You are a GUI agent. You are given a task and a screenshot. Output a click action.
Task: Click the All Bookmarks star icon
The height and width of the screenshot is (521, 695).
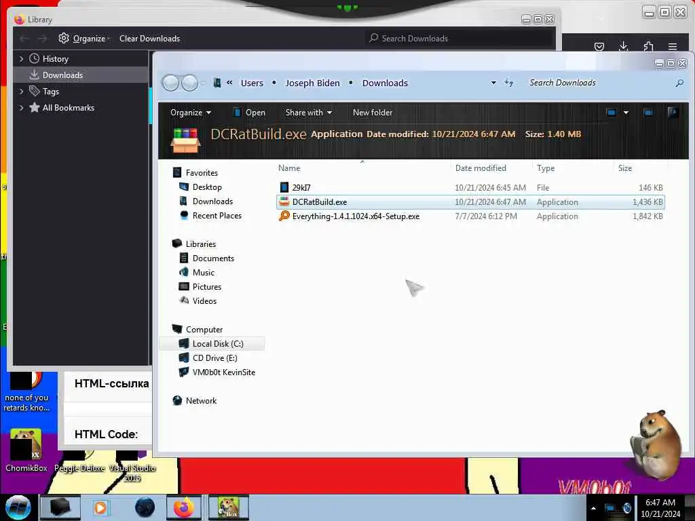[x=34, y=108]
